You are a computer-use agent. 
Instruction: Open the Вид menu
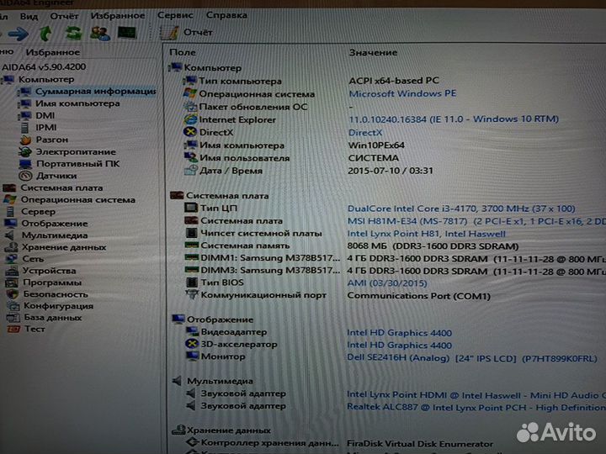pyautogui.click(x=29, y=17)
